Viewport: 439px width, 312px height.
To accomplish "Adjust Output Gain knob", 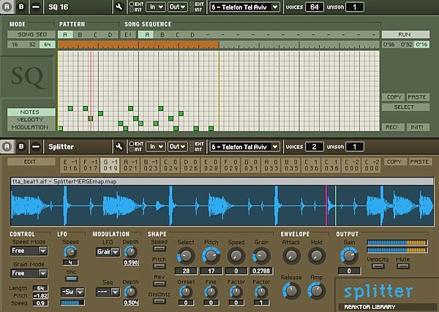I will click(x=349, y=256).
